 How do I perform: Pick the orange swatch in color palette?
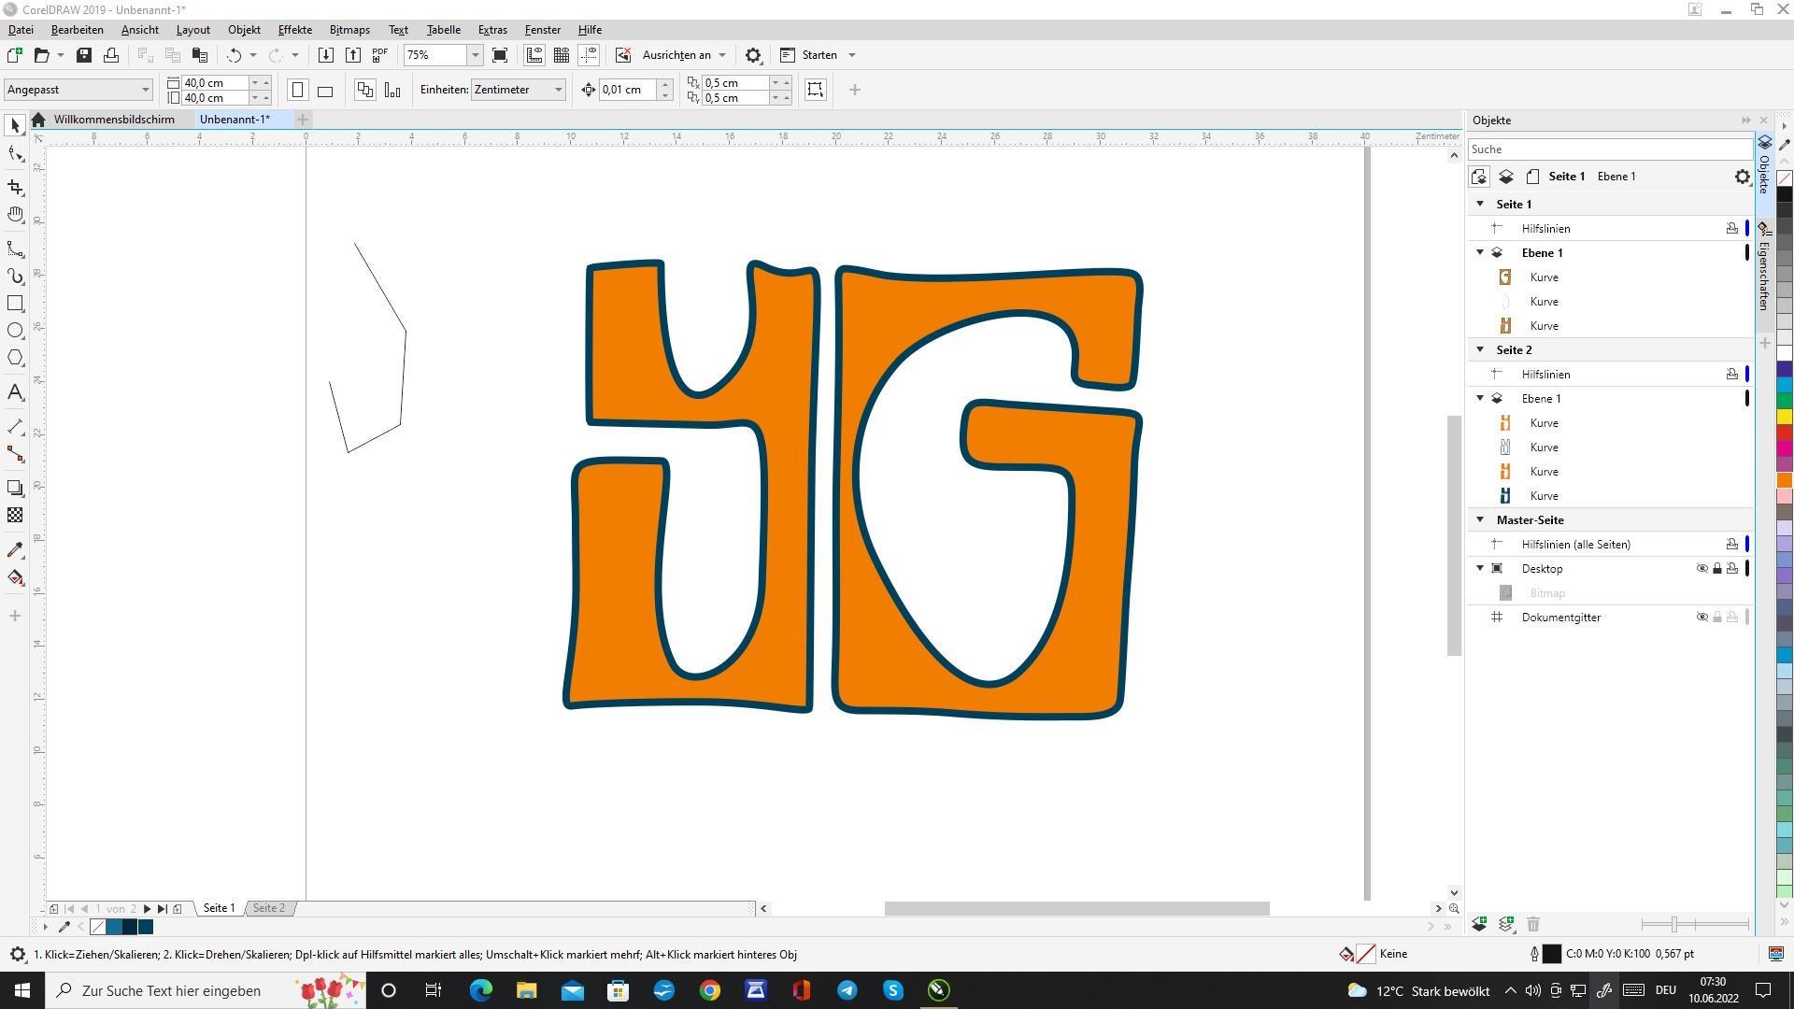tap(1784, 480)
